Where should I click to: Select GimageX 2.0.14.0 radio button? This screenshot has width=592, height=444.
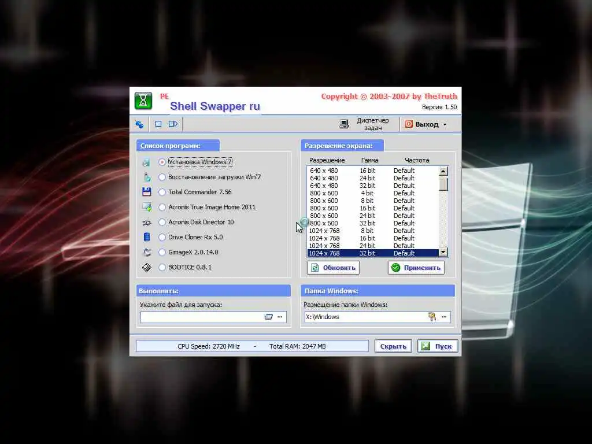point(162,252)
